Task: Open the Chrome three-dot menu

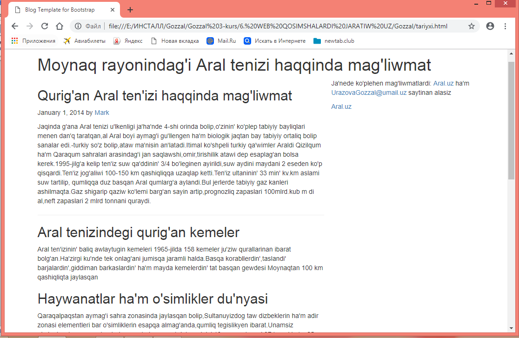Action: (x=505, y=26)
